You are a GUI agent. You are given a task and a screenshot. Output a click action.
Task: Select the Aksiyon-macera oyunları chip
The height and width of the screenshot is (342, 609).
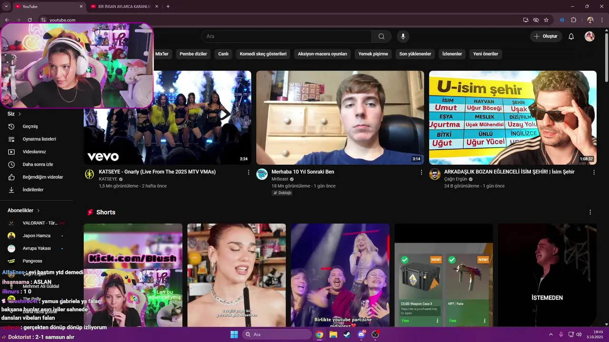pos(323,54)
